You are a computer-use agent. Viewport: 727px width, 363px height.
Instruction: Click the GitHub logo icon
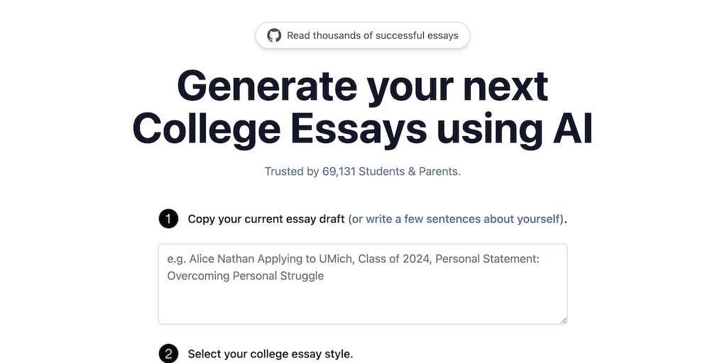(x=274, y=35)
